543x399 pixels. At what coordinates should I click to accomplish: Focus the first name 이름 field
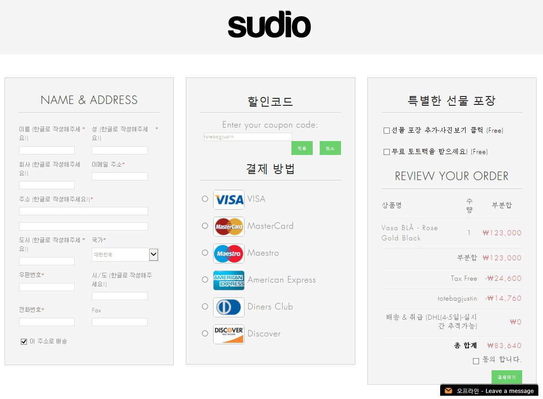[x=47, y=150]
